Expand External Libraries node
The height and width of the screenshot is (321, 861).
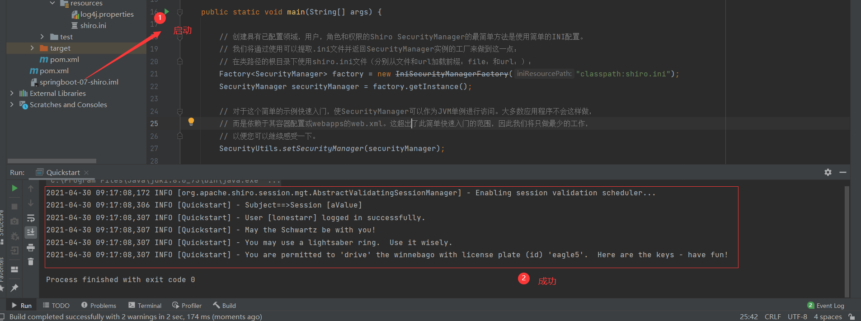(x=12, y=93)
